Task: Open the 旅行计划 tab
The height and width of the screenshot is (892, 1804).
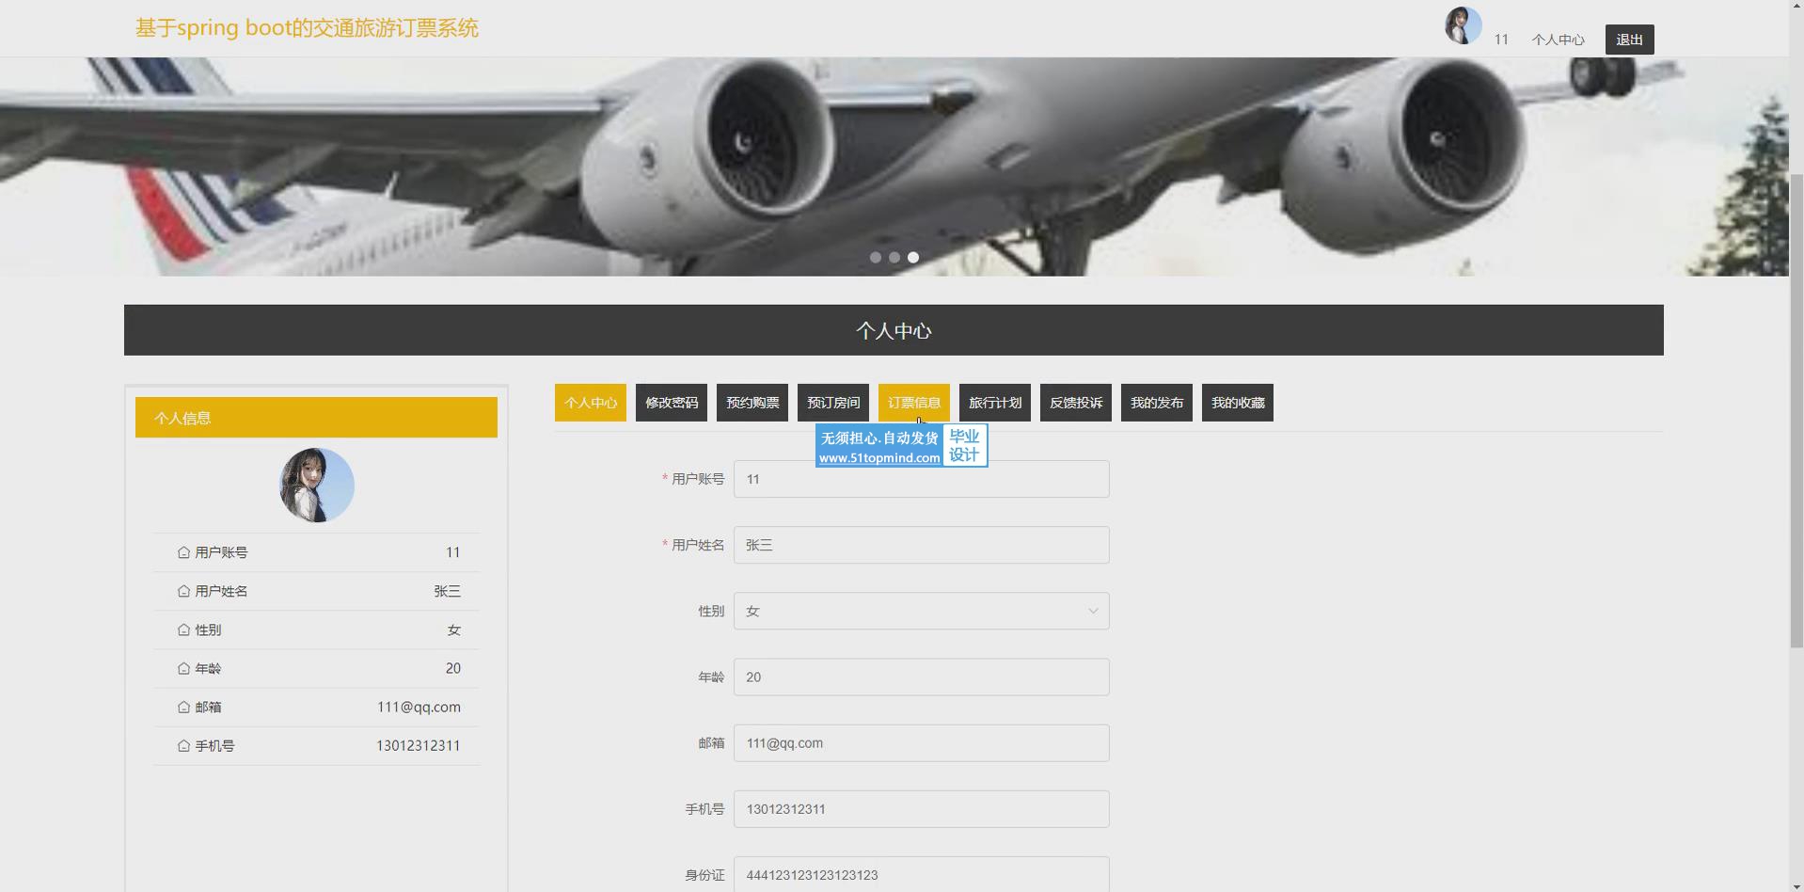Action: pyautogui.click(x=995, y=403)
